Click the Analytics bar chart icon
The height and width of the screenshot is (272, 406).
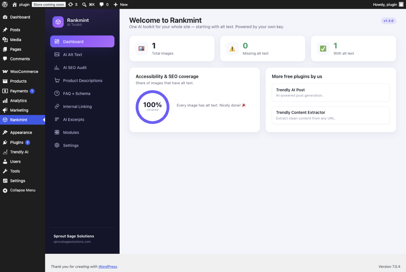coord(5,101)
